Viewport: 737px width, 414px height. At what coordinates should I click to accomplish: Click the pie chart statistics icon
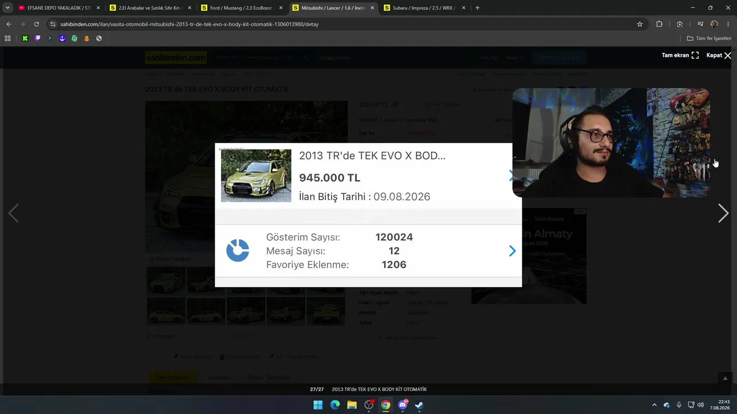(238, 251)
